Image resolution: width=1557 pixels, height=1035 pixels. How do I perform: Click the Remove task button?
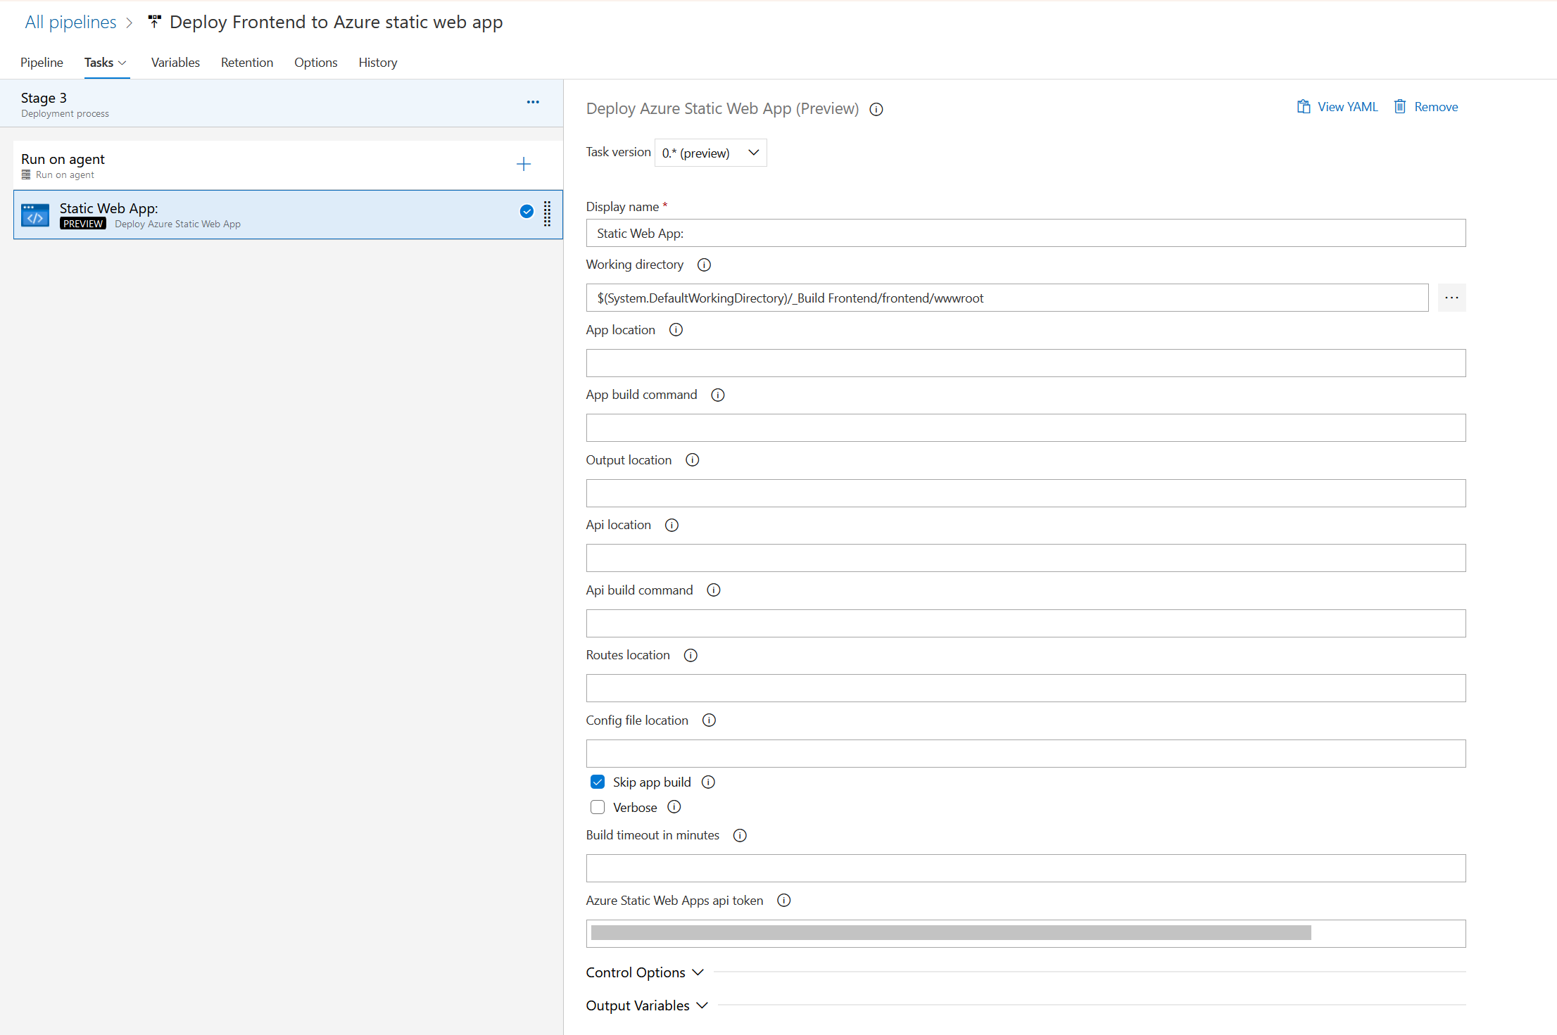pos(1429,105)
